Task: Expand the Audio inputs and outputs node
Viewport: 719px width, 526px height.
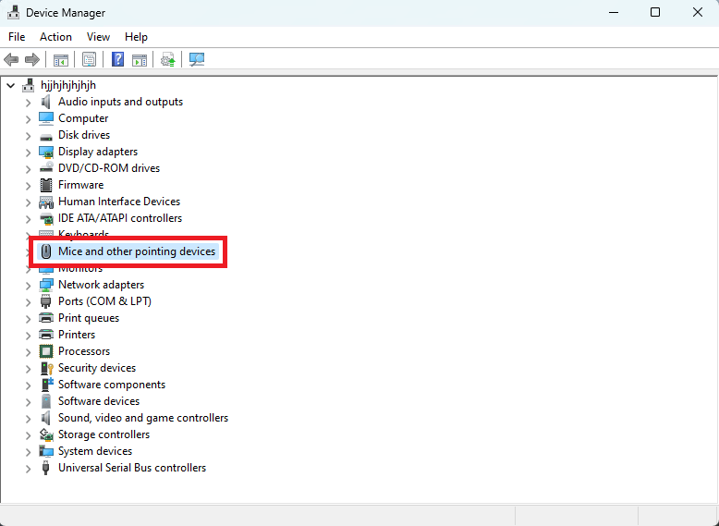Action: (x=28, y=103)
